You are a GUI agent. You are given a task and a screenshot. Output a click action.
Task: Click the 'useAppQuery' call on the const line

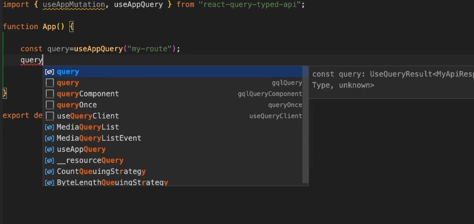point(98,49)
